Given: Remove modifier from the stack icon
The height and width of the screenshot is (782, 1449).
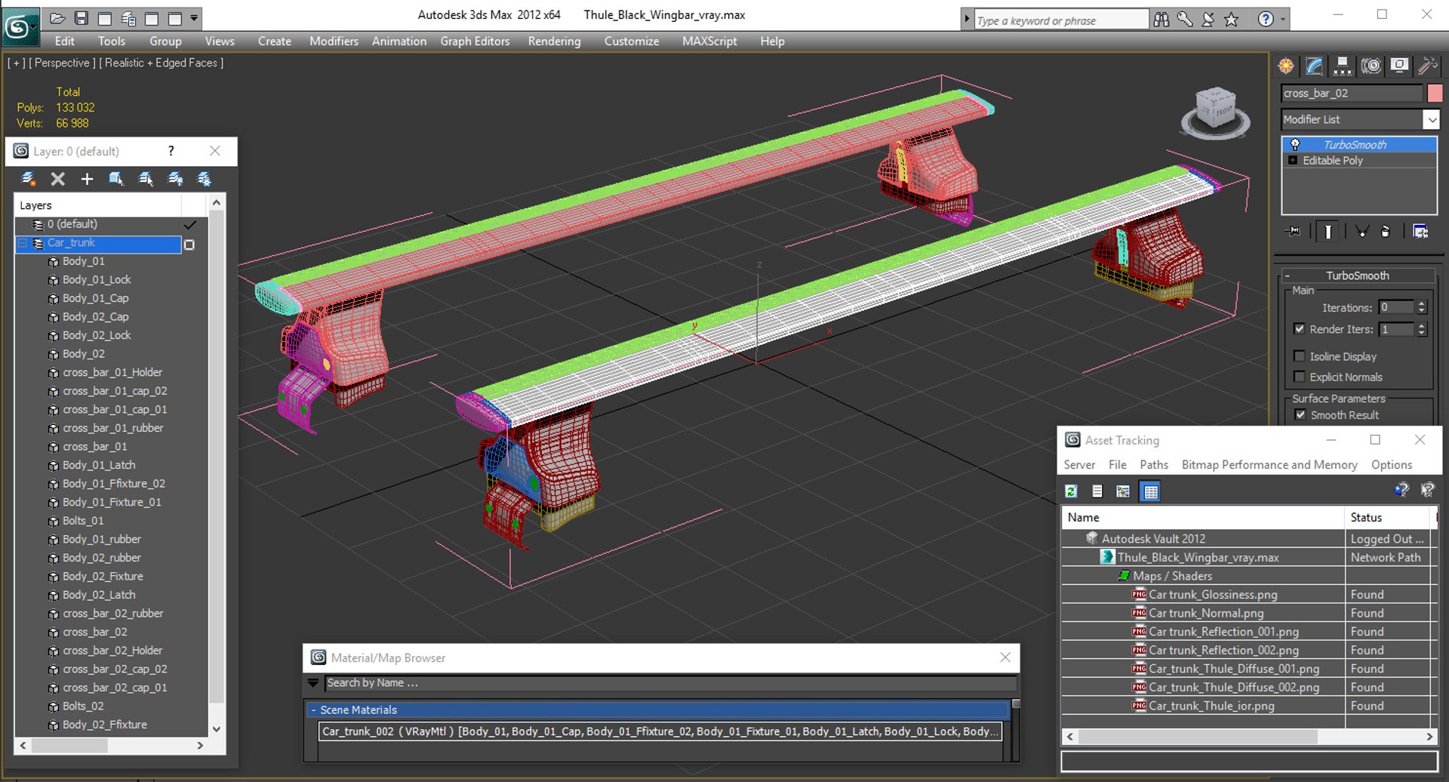Looking at the screenshot, I should point(1386,232).
